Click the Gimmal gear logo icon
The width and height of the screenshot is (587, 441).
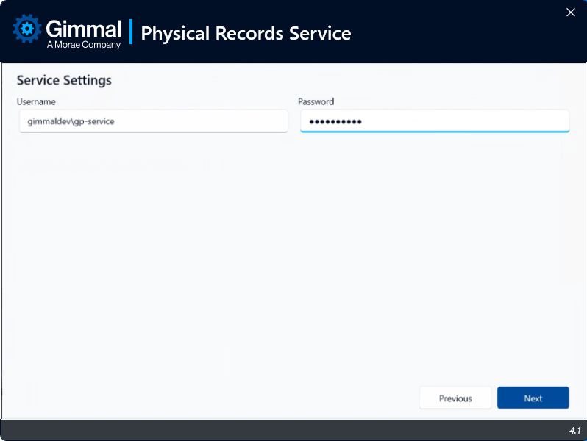pyautogui.click(x=28, y=29)
